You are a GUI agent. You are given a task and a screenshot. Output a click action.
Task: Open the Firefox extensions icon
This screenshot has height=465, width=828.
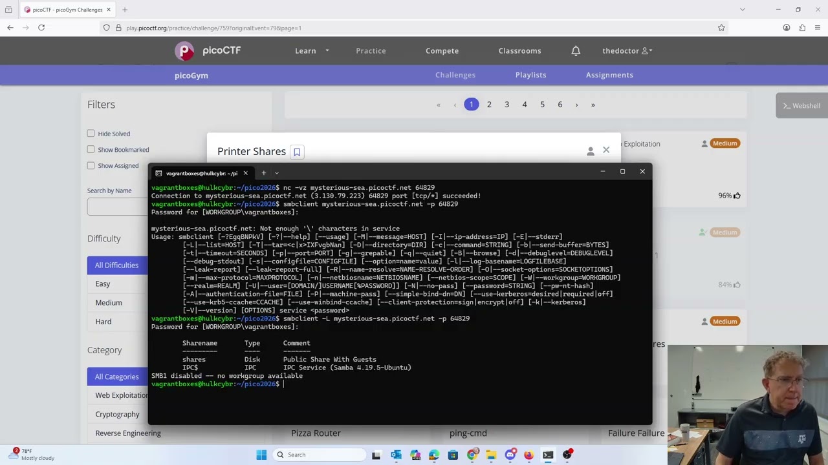[802, 28]
